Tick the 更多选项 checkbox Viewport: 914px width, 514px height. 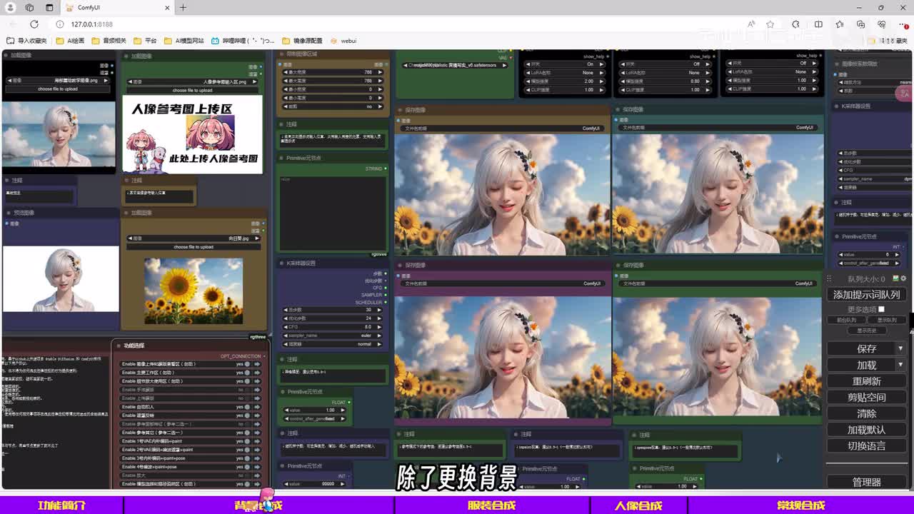click(x=881, y=309)
